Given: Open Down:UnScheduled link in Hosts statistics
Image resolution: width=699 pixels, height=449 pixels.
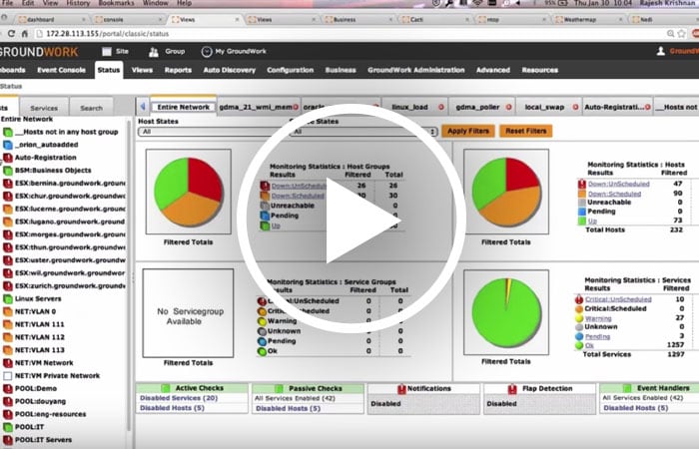Looking at the screenshot, I should coord(618,184).
